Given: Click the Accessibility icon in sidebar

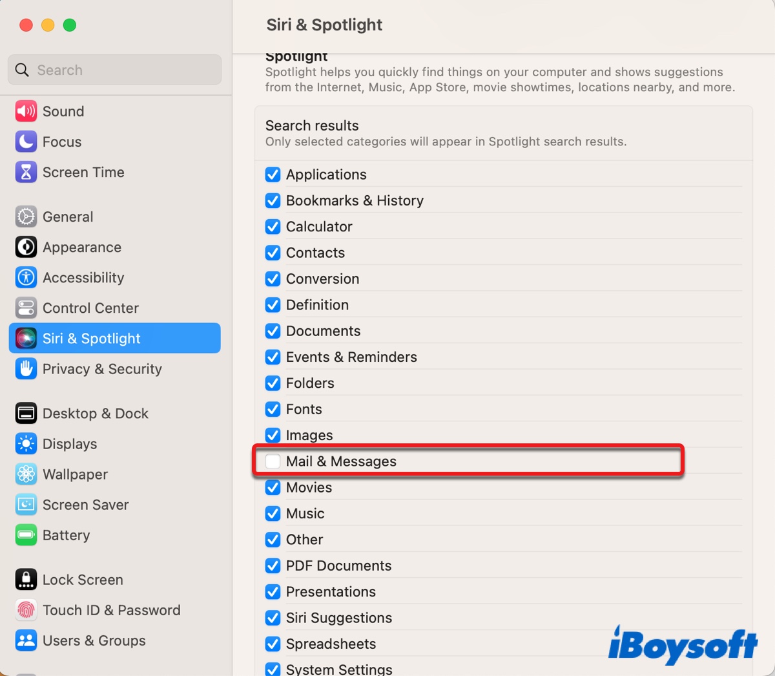Looking at the screenshot, I should coord(26,277).
